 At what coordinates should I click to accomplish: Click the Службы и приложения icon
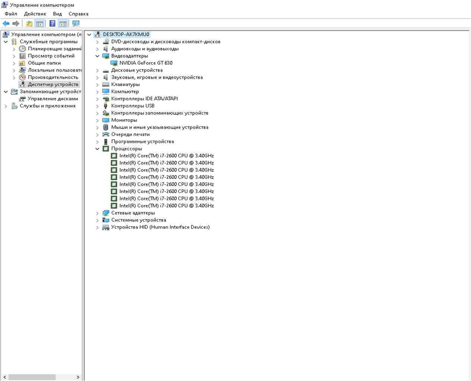tap(14, 106)
